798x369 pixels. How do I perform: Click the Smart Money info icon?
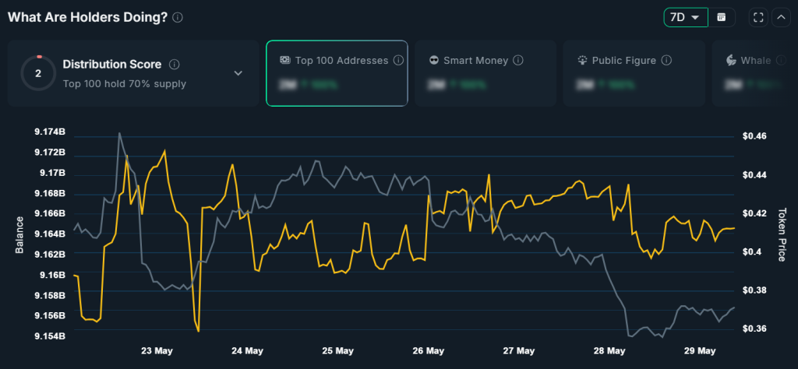518,61
